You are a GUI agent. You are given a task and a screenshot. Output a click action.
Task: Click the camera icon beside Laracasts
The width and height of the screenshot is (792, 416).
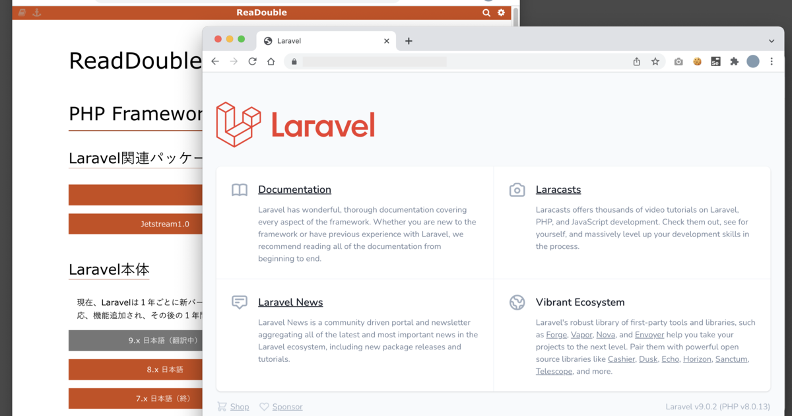[517, 190]
